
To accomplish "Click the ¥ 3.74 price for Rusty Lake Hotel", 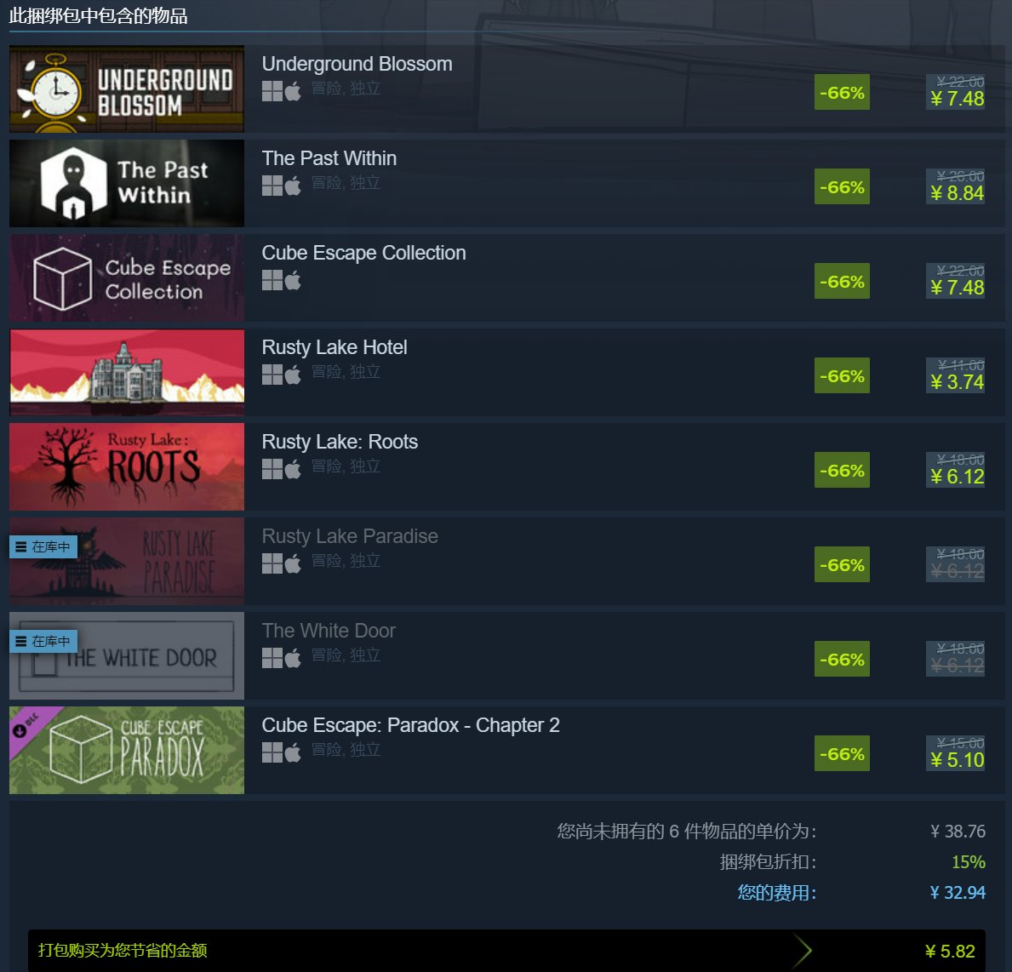I will click(958, 382).
